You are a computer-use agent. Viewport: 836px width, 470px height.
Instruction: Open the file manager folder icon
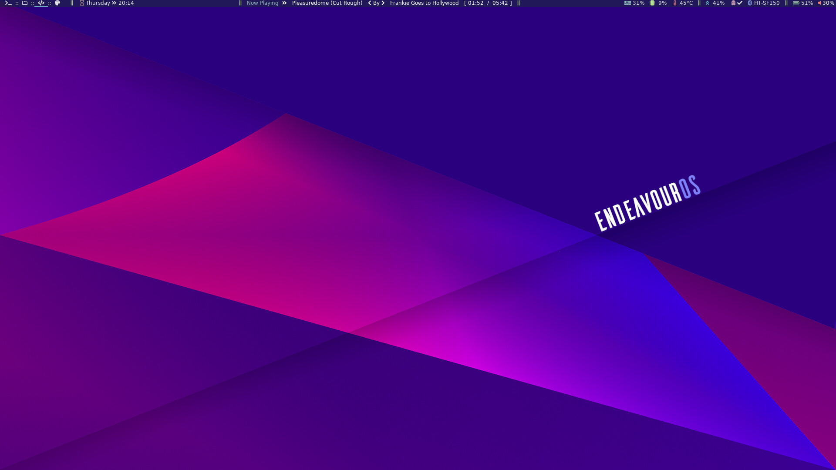click(24, 3)
